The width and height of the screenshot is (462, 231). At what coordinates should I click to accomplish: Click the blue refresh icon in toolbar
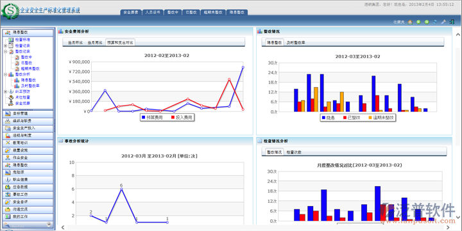[x=435, y=22]
